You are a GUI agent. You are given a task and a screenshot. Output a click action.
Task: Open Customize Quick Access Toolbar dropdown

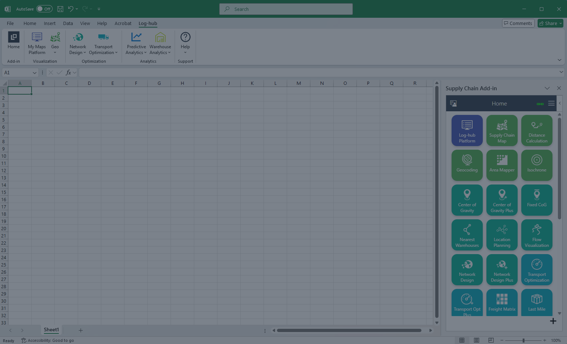point(99,9)
